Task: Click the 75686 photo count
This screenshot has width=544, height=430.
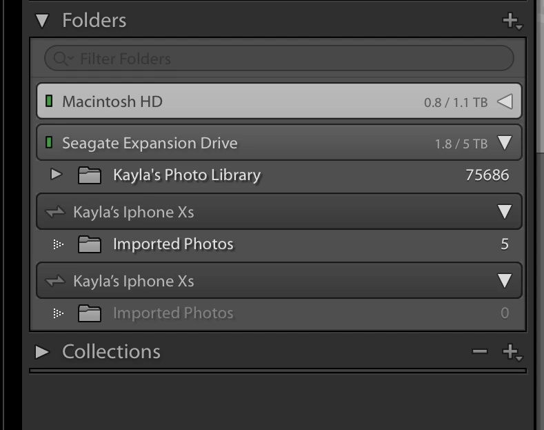Action: click(487, 175)
